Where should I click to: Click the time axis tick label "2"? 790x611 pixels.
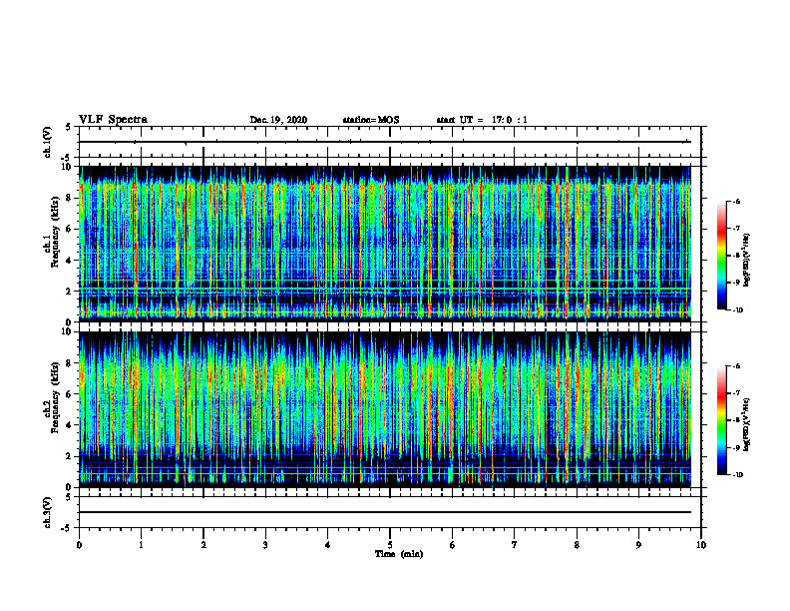[203, 545]
